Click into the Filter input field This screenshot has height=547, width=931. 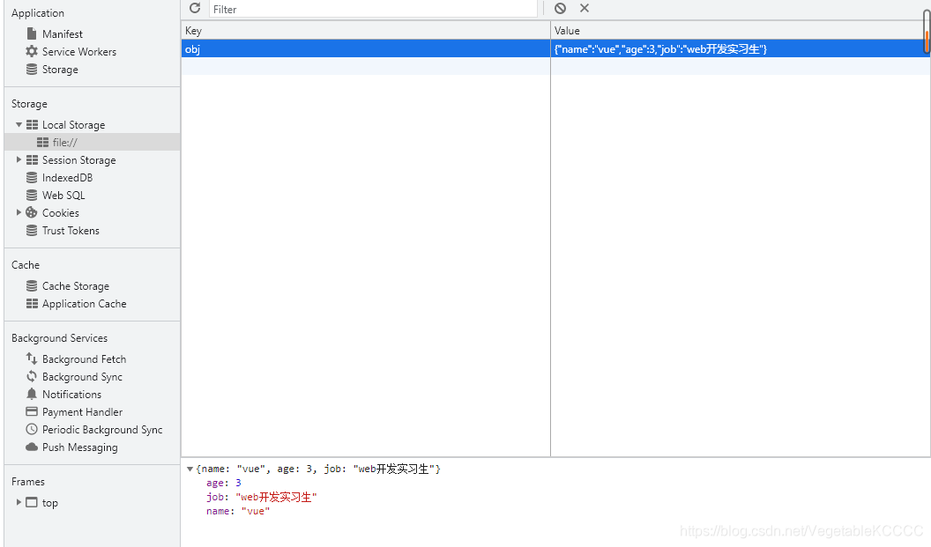[373, 9]
